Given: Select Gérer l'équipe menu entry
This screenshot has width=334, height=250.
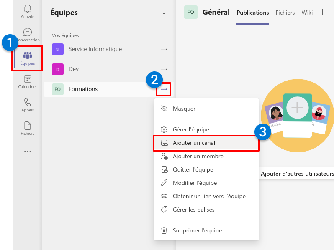Looking at the screenshot, I should (191, 129).
